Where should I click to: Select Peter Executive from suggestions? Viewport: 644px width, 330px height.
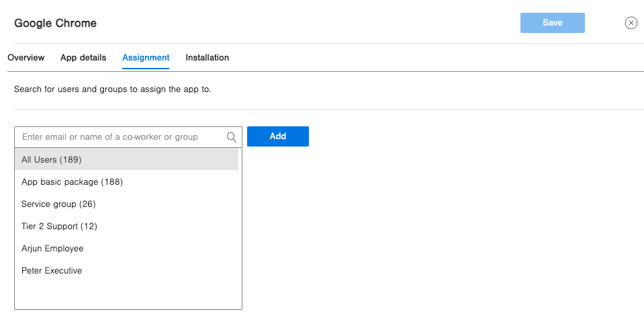[126, 270]
